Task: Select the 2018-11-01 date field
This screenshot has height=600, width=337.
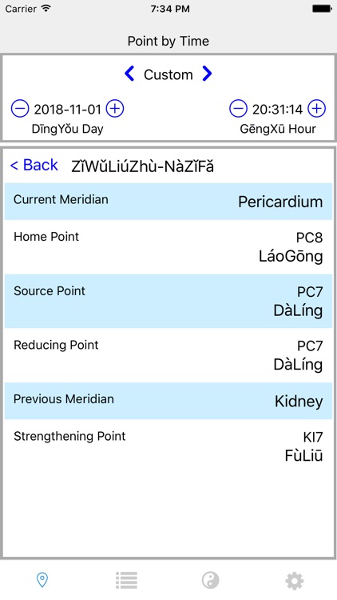Action: pos(67,110)
